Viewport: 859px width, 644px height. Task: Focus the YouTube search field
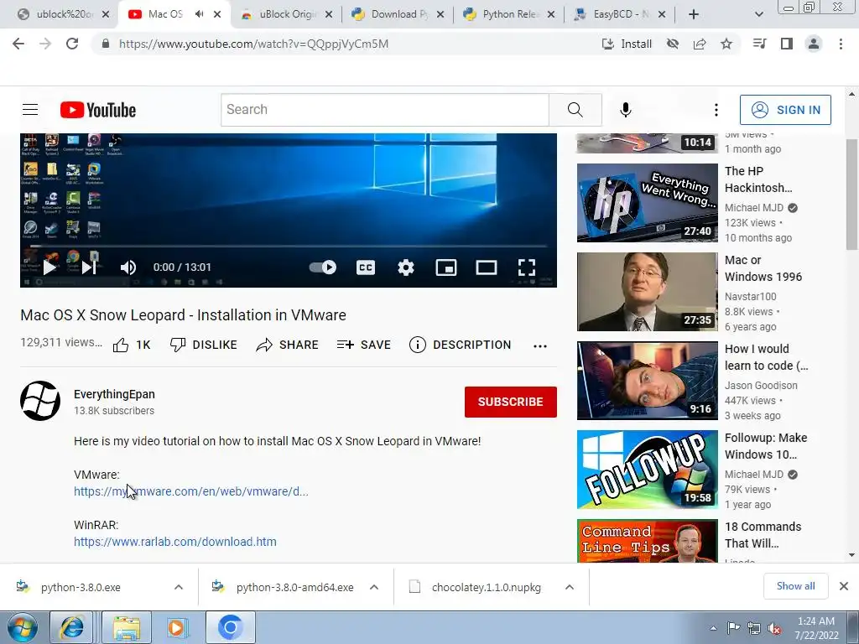[385, 110]
